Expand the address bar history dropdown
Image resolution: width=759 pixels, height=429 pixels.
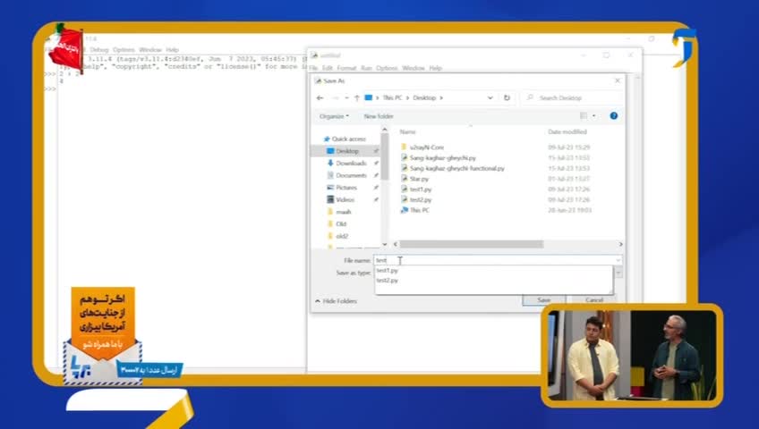[490, 97]
